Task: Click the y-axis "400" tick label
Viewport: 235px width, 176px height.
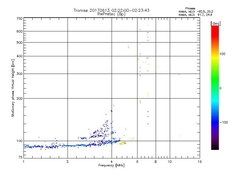Action: pos(19,56)
